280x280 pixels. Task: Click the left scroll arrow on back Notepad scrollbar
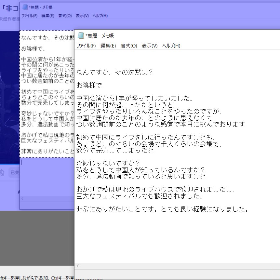tap(22, 198)
